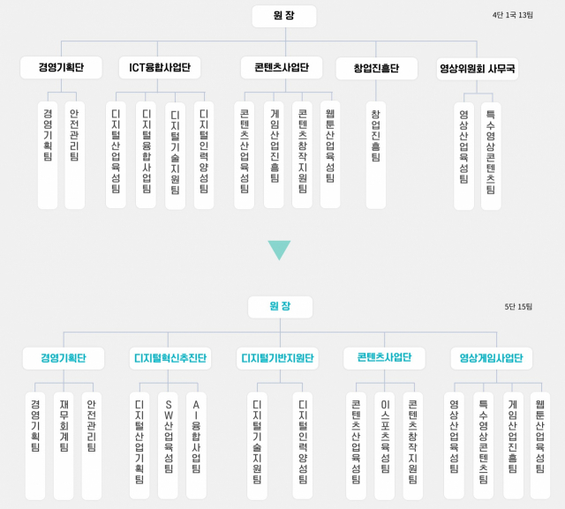Image resolution: width=565 pixels, height=509 pixels.
Task: Select the SW산업육성팀 team box
Action: [x=168, y=445]
